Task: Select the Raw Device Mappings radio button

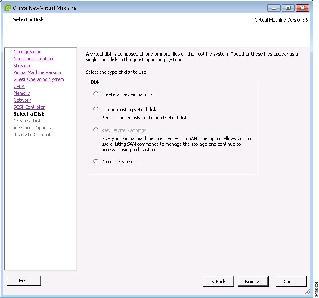Action: click(x=96, y=130)
